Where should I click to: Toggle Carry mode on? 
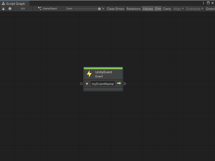[x=167, y=9]
